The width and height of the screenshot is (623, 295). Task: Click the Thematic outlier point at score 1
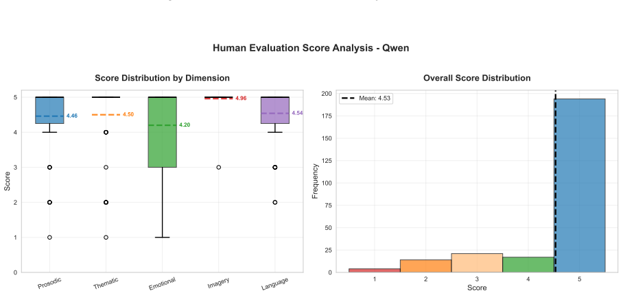click(106, 238)
